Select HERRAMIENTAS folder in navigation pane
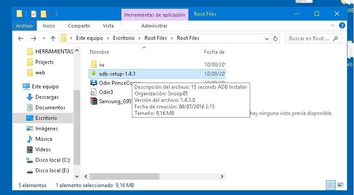The width and height of the screenshot is (354, 195). coord(50,52)
